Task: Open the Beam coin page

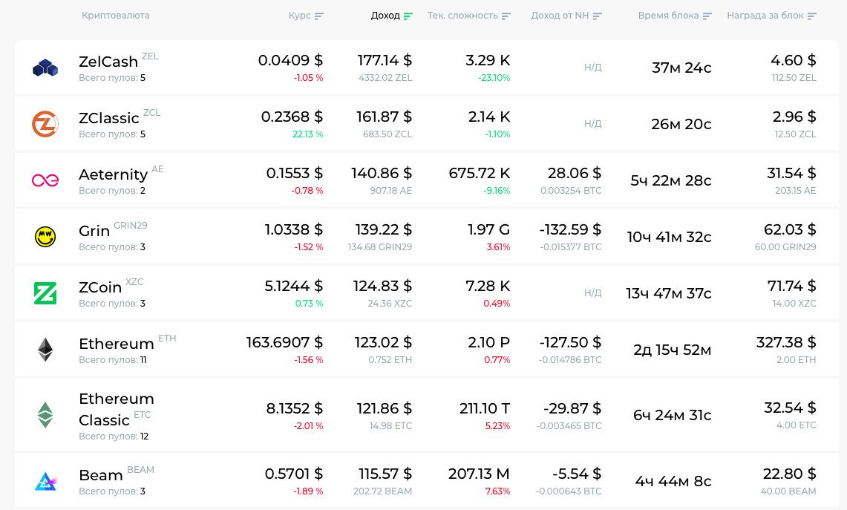Action: click(100, 475)
